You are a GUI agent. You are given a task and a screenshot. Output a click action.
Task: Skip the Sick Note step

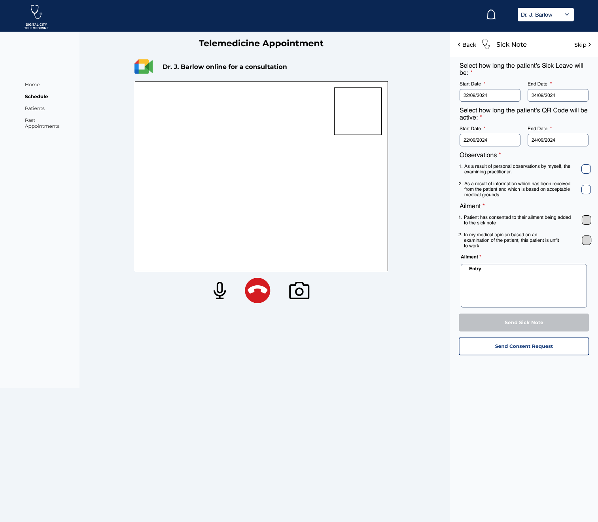582,45
